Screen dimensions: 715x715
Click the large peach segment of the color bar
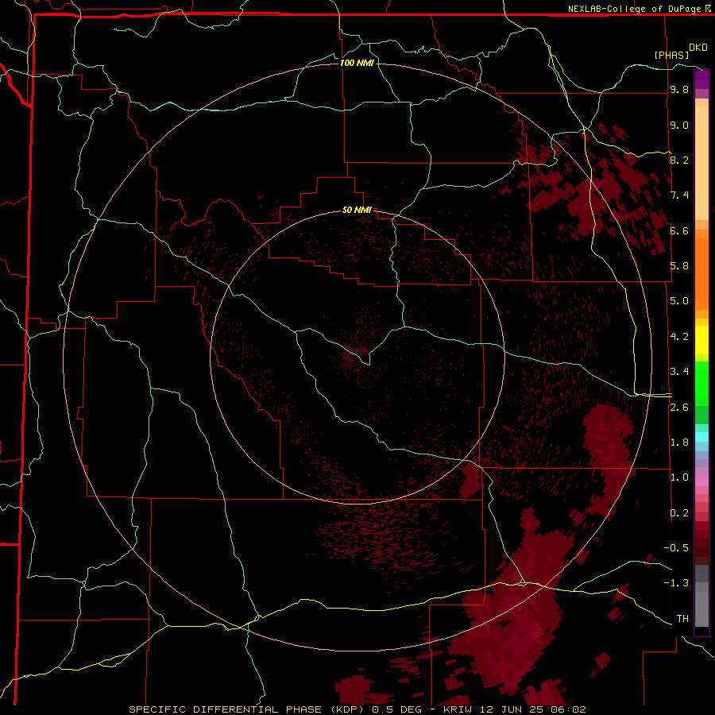coord(701,163)
